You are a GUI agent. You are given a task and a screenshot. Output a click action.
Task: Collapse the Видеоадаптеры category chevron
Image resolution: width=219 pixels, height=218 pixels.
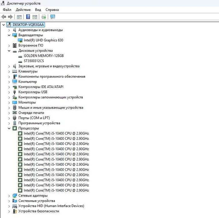point(9,35)
